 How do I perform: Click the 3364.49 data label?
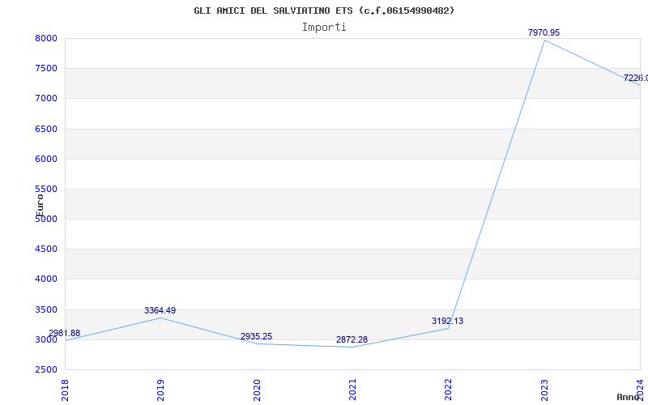160,310
